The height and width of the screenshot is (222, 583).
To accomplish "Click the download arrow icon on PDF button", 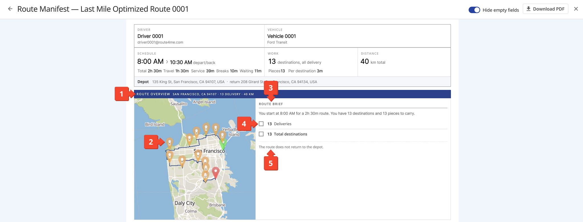I will tap(528, 9).
